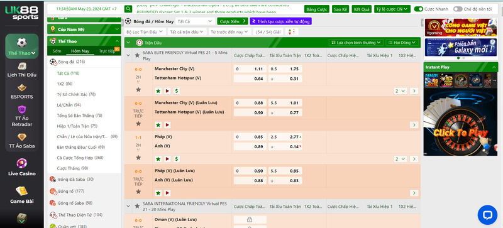Favorite the SABA ELITE FRIENDLY league star

[137, 55]
